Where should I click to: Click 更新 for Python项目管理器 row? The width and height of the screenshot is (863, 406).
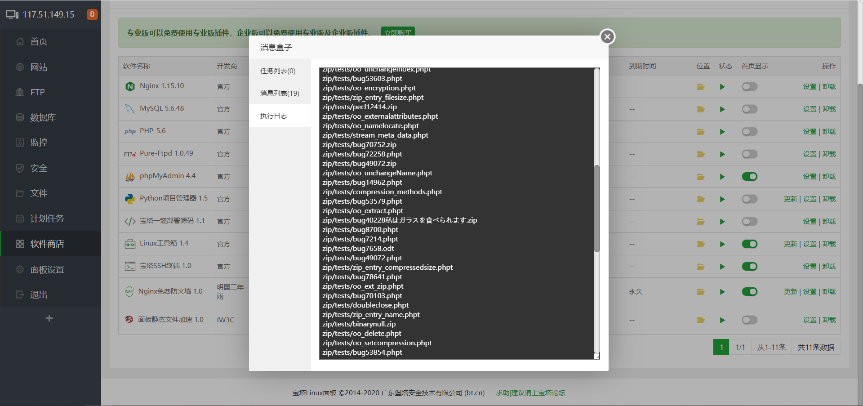click(790, 199)
